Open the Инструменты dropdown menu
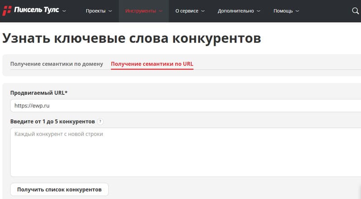Screen dimensions: 361x199 pos(144,11)
